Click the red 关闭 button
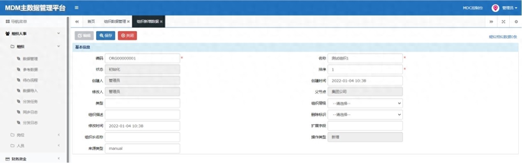The height and width of the screenshot is (163, 522). (x=127, y=36)
